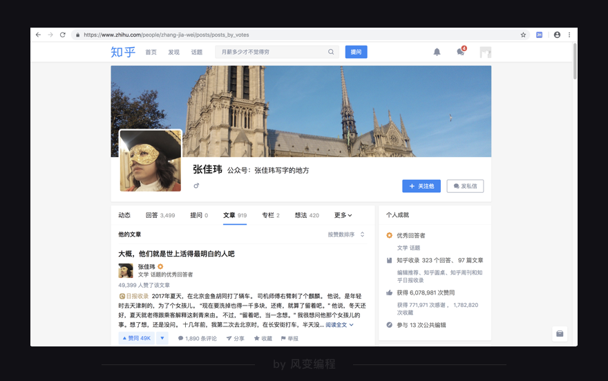Click 收藏 to bookmark the article
608x381 pixels.
coord(263,338)
